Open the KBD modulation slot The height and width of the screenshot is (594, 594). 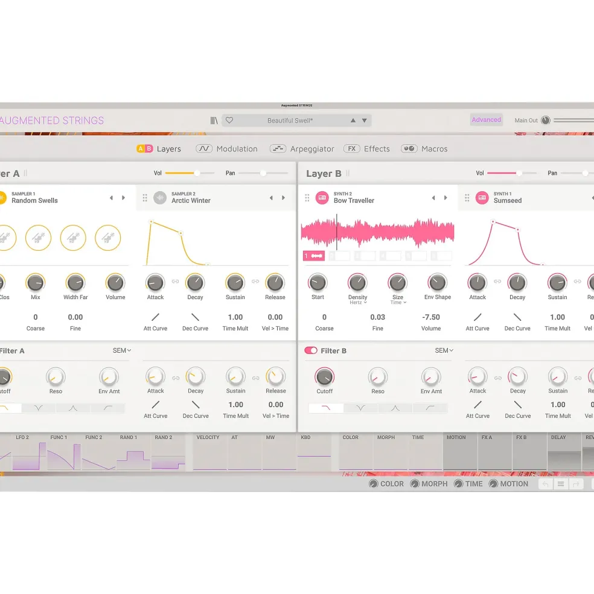click(314, 452)
